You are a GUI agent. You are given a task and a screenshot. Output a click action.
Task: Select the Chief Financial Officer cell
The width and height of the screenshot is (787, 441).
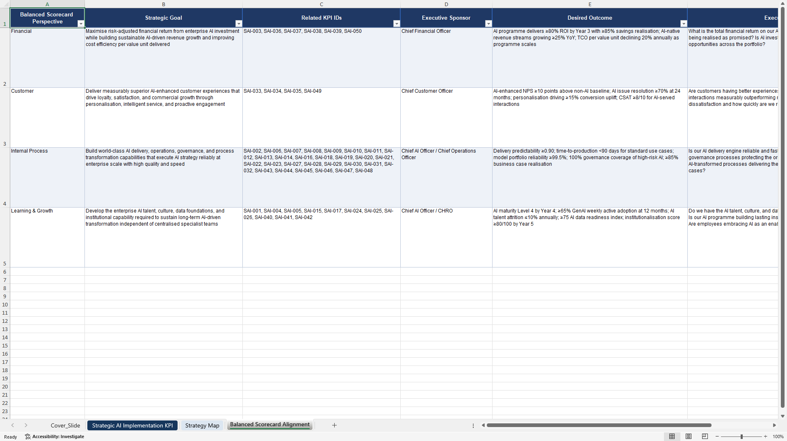click(x=446, y=57)
